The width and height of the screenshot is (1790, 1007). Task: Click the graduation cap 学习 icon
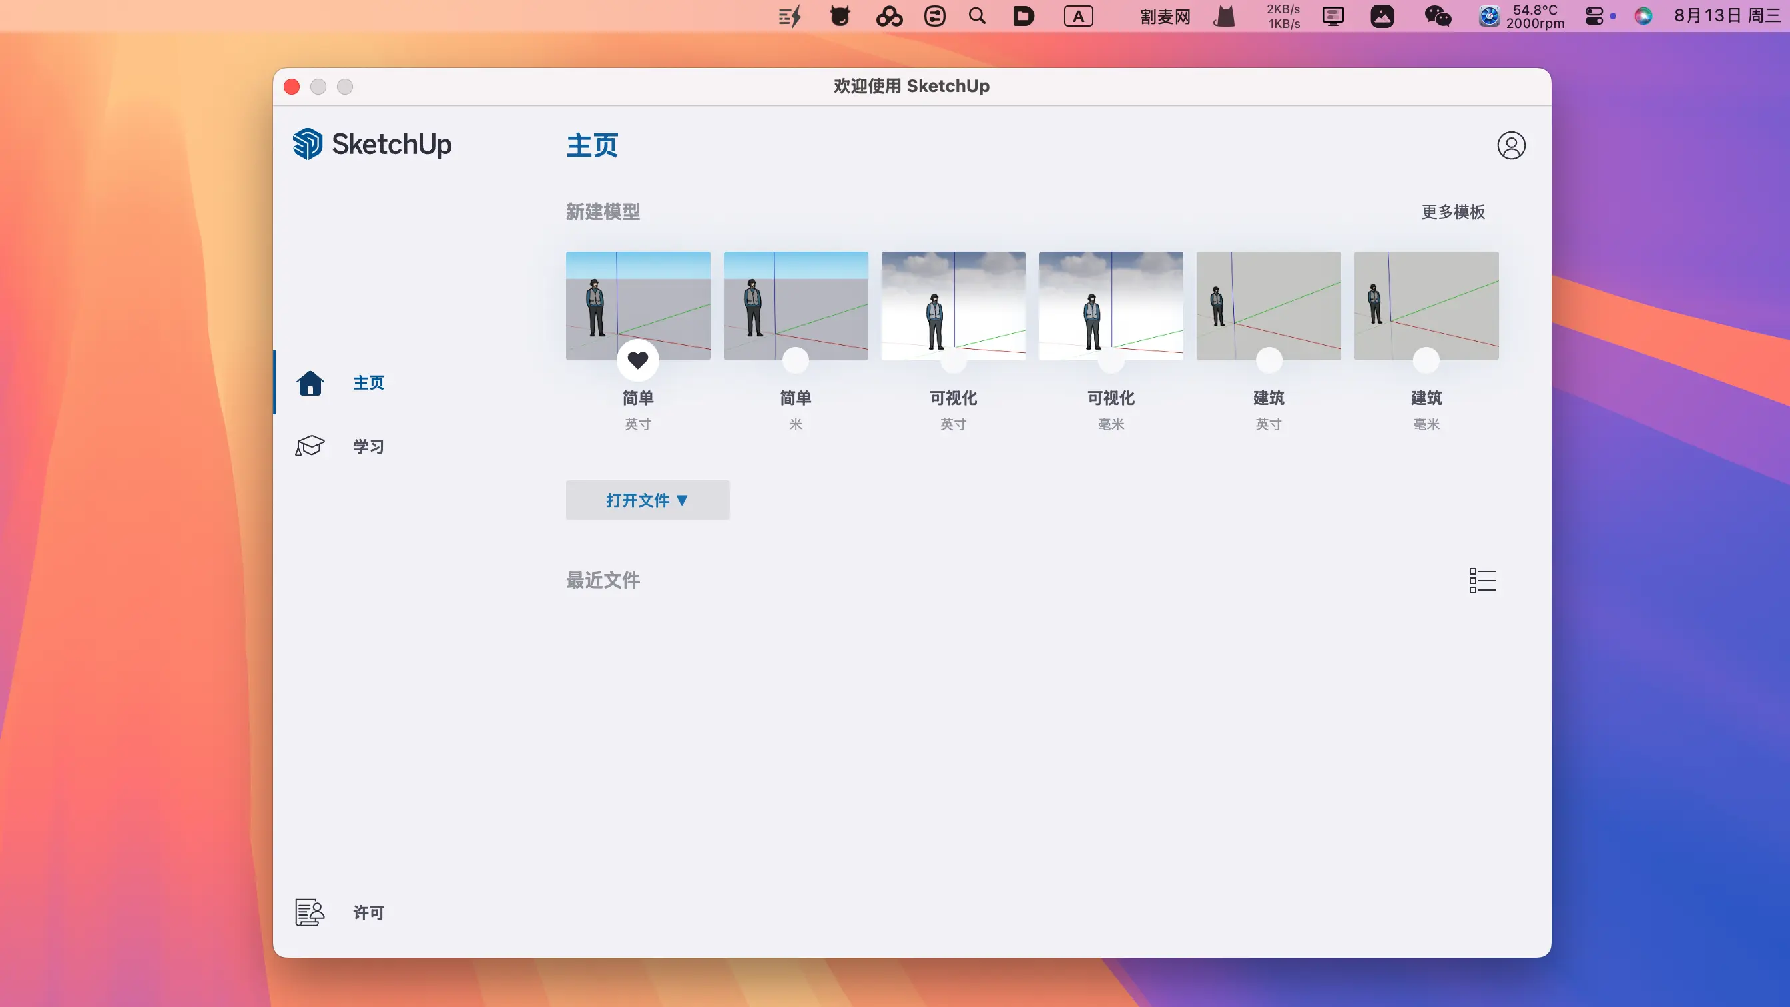(x=310, y=446)
